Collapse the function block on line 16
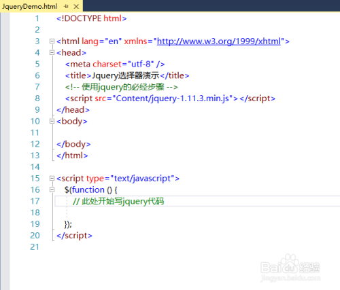The image size is (340, 290). (x=52, y=189)
